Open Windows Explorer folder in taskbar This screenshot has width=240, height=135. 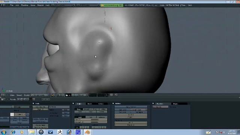coord(32,132)
